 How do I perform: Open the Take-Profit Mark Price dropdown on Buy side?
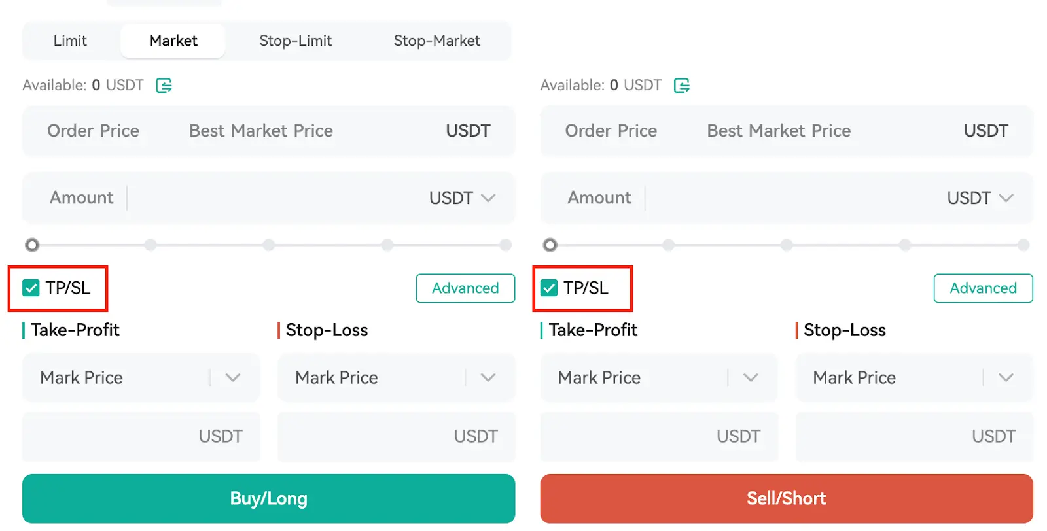[232, 378]
